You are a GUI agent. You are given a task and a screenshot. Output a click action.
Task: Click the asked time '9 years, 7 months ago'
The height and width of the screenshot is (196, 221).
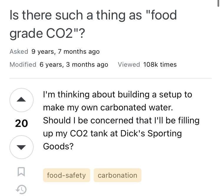pyautogui.click(x=65, y=52)
